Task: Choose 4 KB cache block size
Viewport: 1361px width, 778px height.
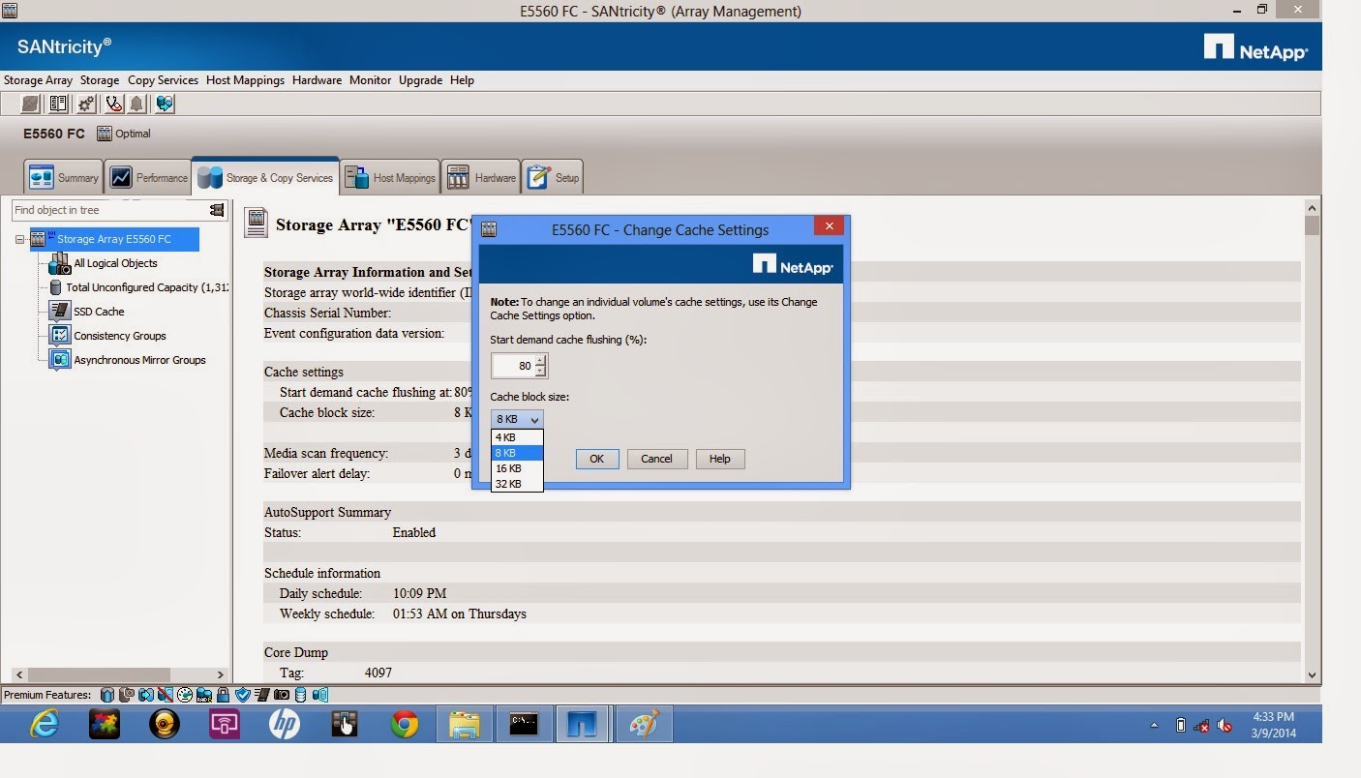Action: click(517, 437)
